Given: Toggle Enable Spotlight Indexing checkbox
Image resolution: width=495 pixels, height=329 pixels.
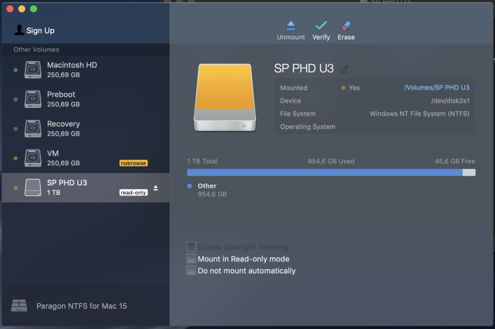Looking at the screenshot, I should pyautogui.click(x=191, y=247).
